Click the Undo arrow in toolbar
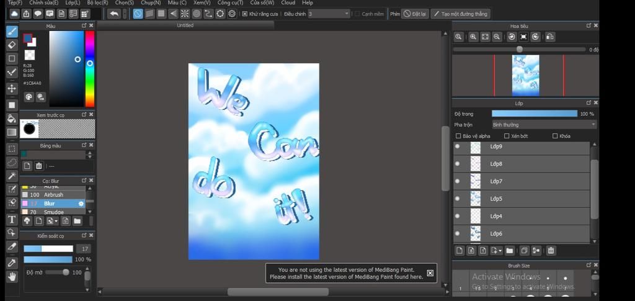This screenshot has width=635, height=301. (x=114, y=14)
